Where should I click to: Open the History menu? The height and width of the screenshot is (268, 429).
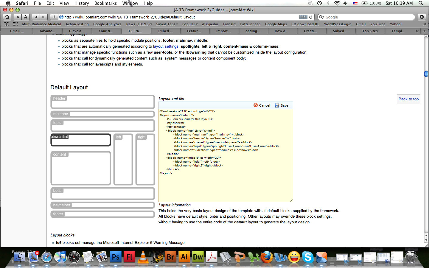click(81, 3)
